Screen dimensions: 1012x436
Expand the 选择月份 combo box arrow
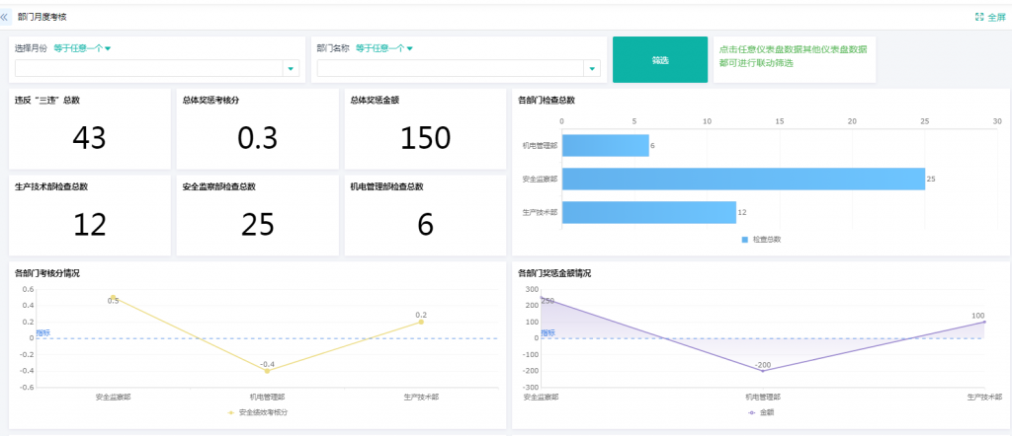click(291, 68)
